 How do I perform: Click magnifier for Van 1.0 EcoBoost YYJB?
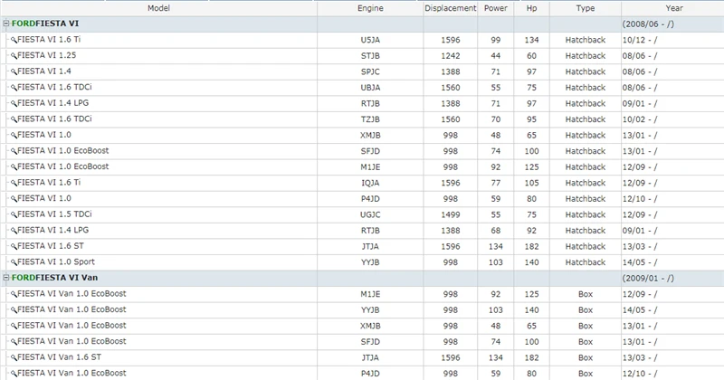14,310
